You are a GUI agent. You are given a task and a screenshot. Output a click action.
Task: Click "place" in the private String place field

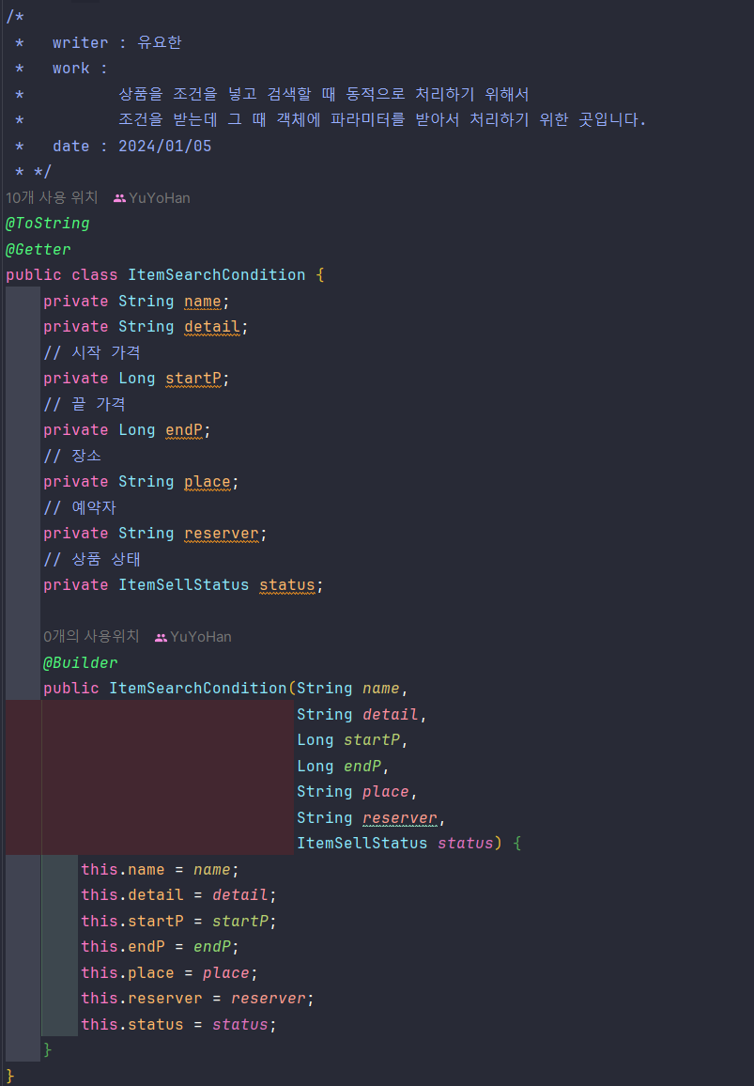(207, 482)
